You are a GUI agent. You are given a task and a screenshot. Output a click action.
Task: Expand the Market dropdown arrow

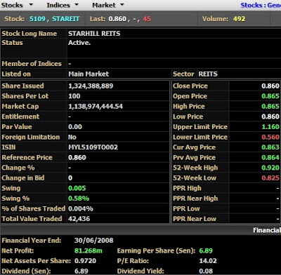coord(122,5)
